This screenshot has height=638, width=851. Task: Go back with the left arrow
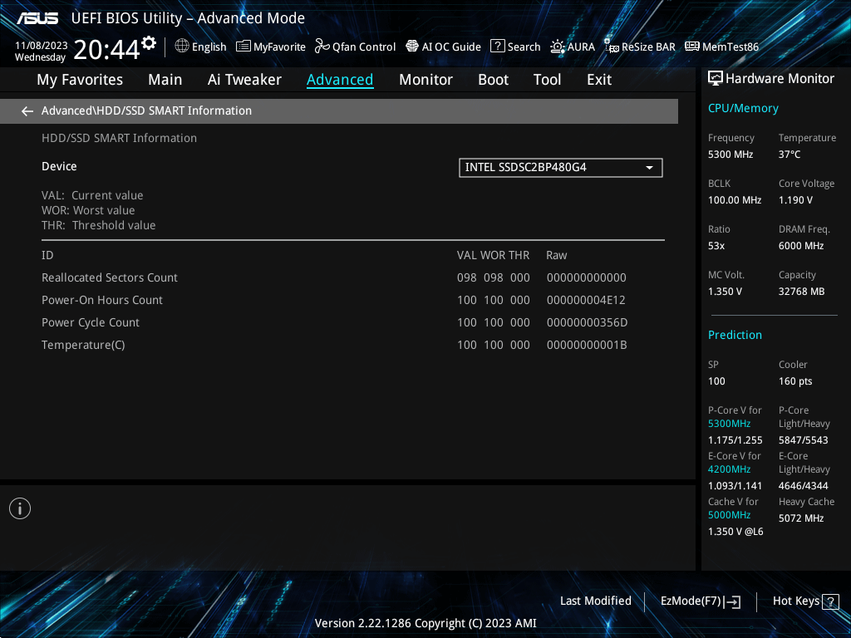coord(27,111)
